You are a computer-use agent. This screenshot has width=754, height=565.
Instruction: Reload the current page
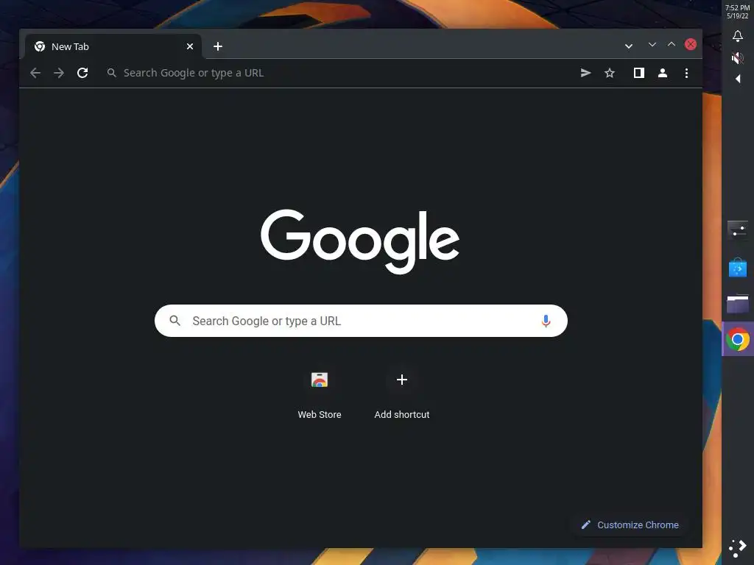pos(82,73)
